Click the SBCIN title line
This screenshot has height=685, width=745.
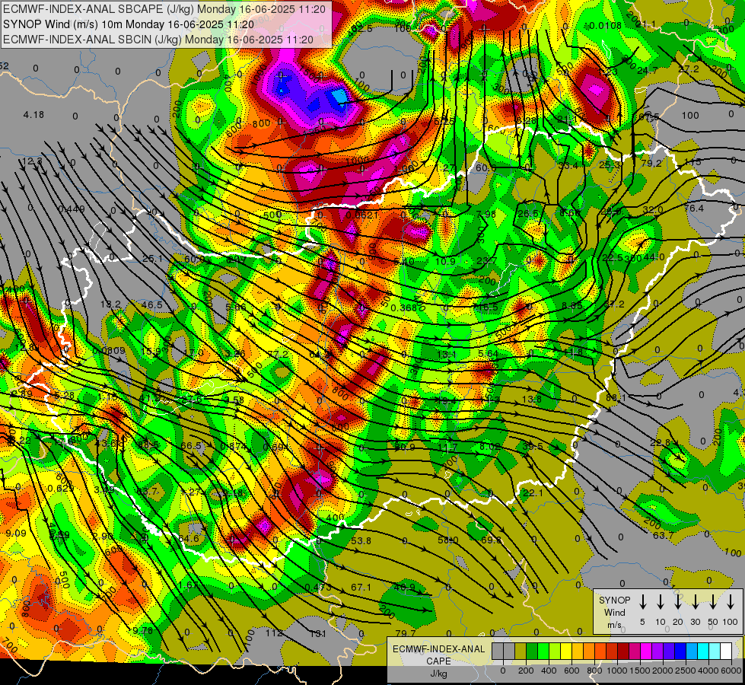[x=158, y=40]
